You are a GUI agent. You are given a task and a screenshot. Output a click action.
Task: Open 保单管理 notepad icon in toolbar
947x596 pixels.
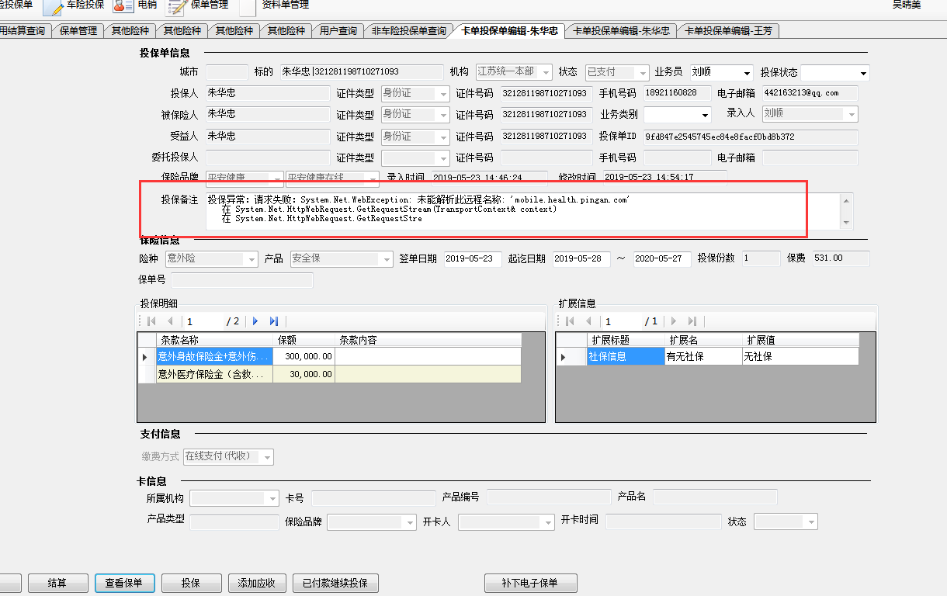[x=176, y=6]
